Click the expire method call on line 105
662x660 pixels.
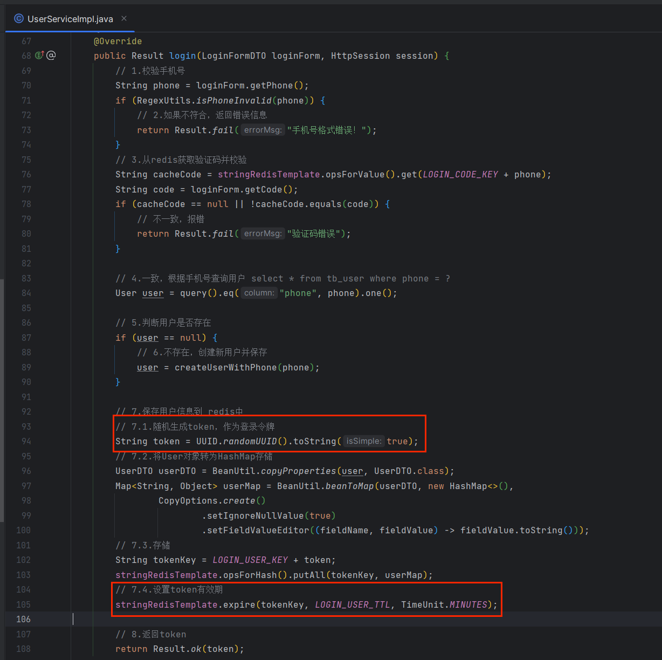[239, 604]
